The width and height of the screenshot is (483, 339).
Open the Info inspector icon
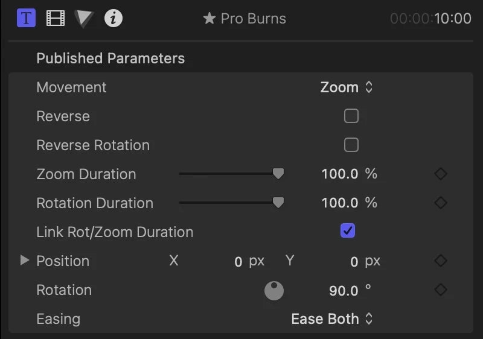pyautogui.click(x=113, y=18)
